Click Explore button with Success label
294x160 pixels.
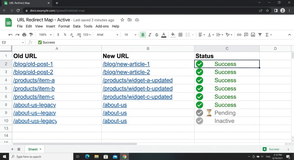click(x=271, y=149)
